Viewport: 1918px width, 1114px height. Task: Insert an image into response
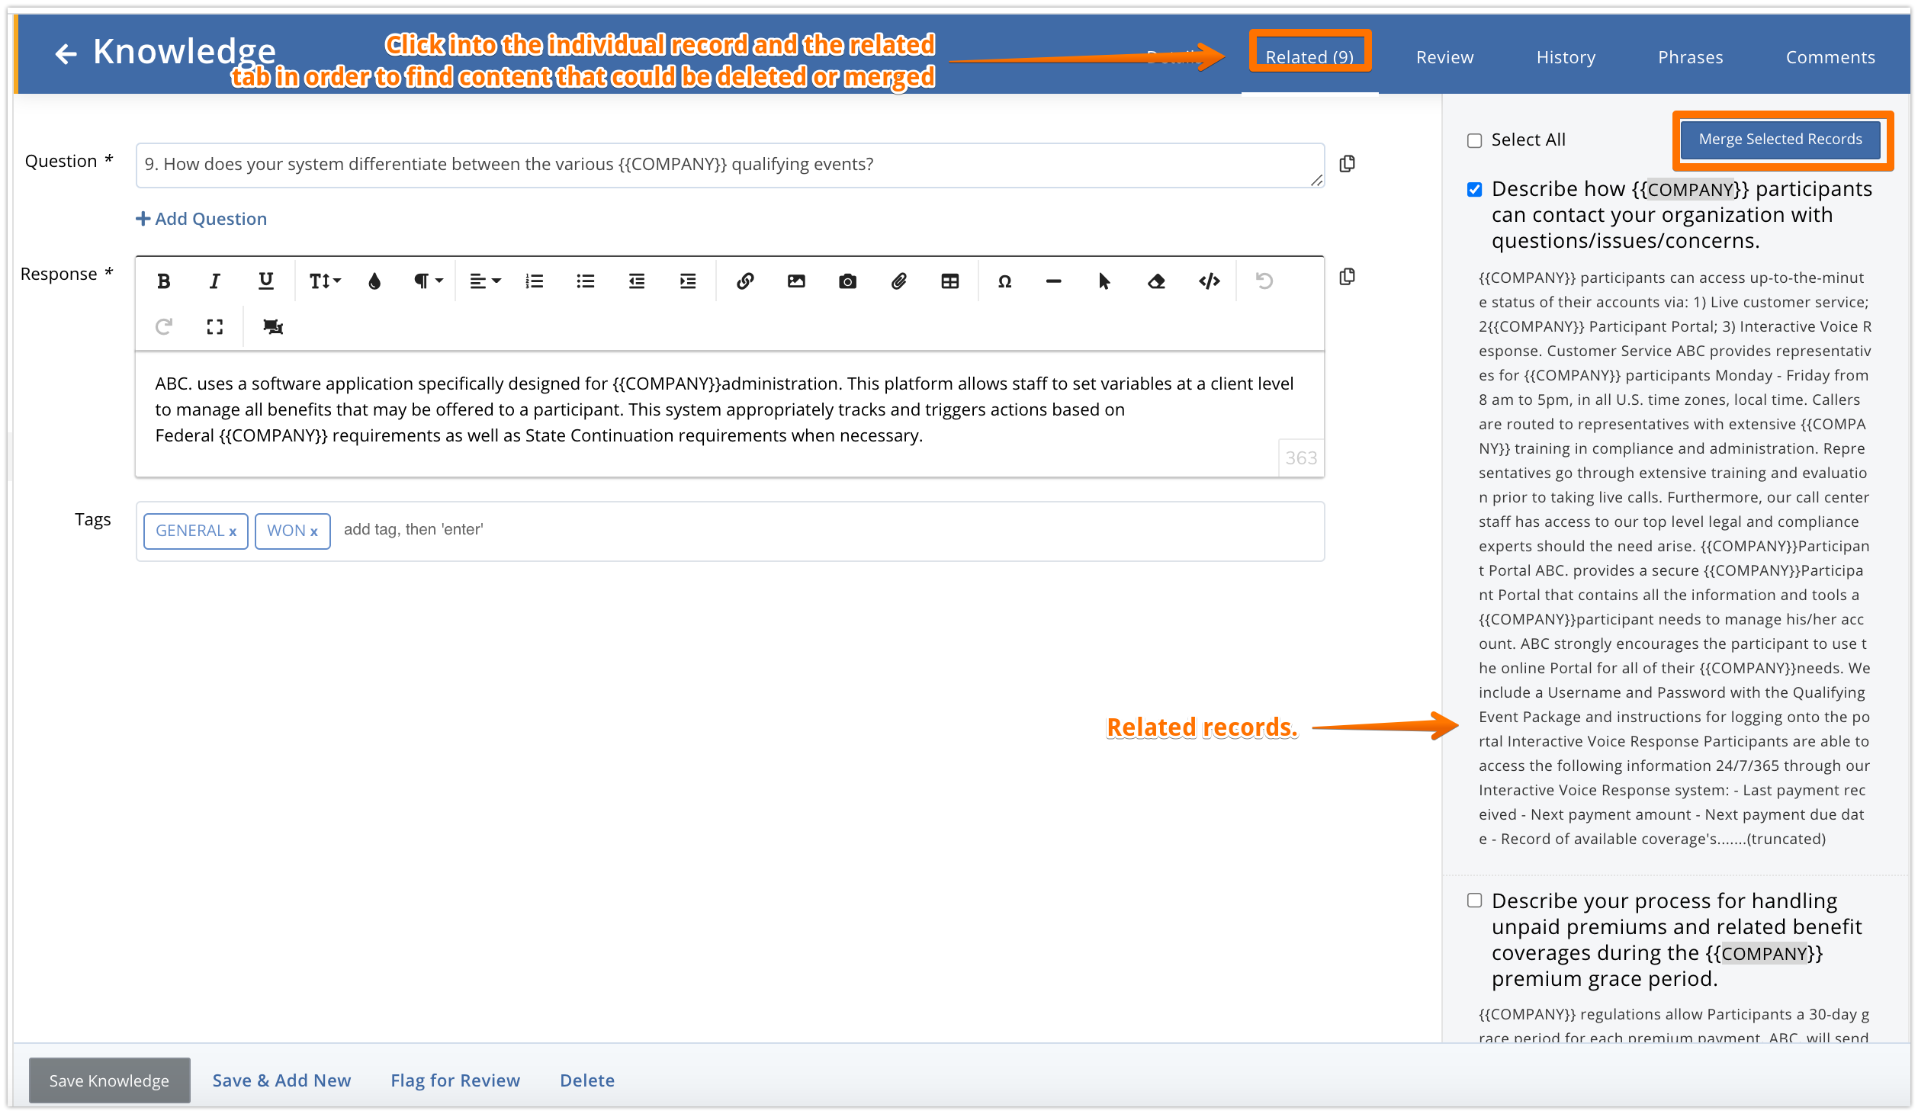[796, 281]
